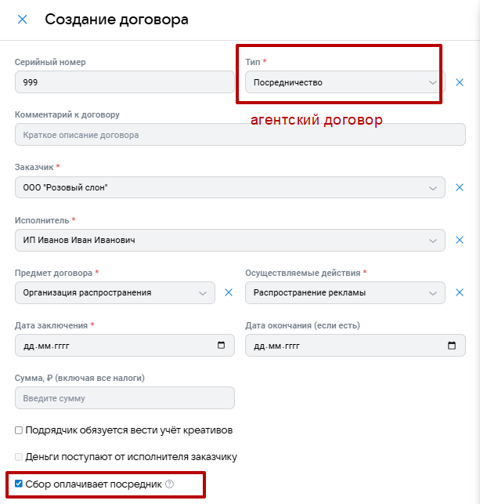Clear the Осуществляемые действия selection
Image resolution: width=480 pixels, height=504 pixels.
coord(460,292)
